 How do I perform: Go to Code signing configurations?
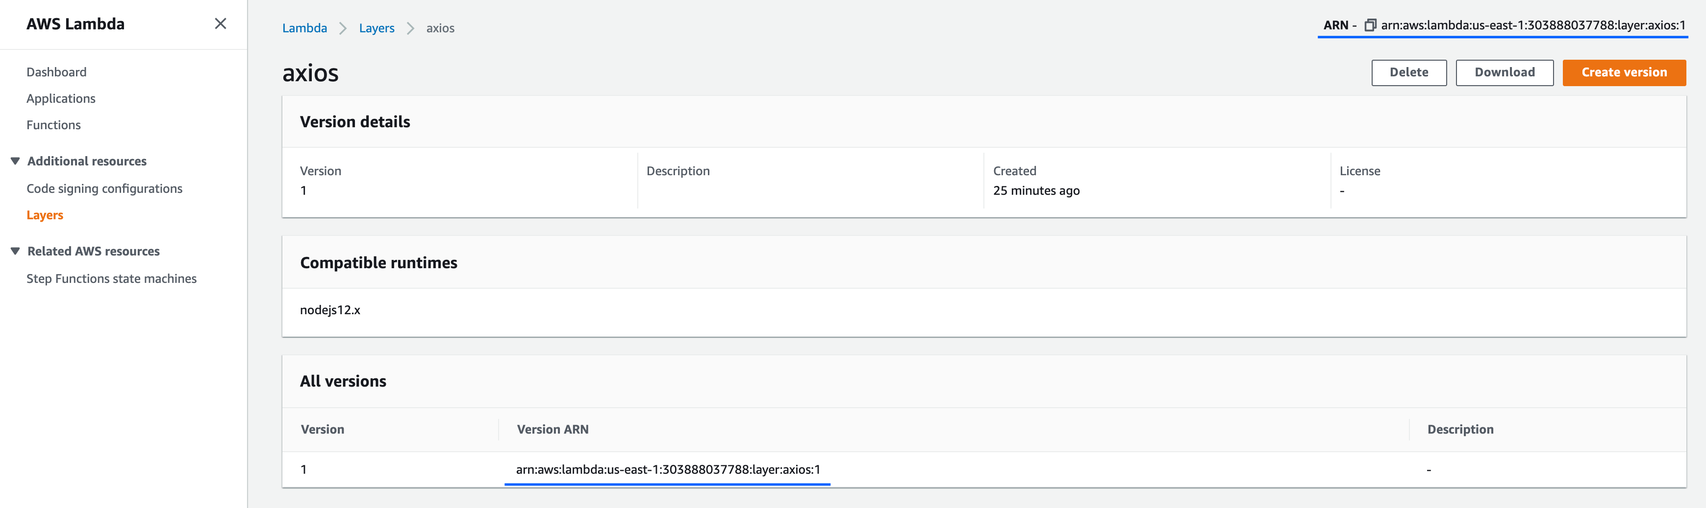pos(104,188)
